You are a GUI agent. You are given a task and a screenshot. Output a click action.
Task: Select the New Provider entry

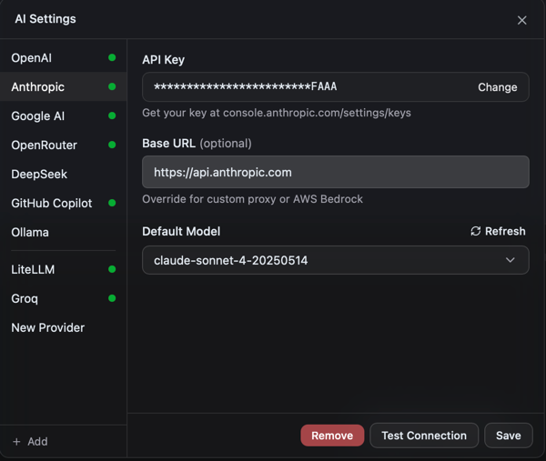(x=64, y=327)
